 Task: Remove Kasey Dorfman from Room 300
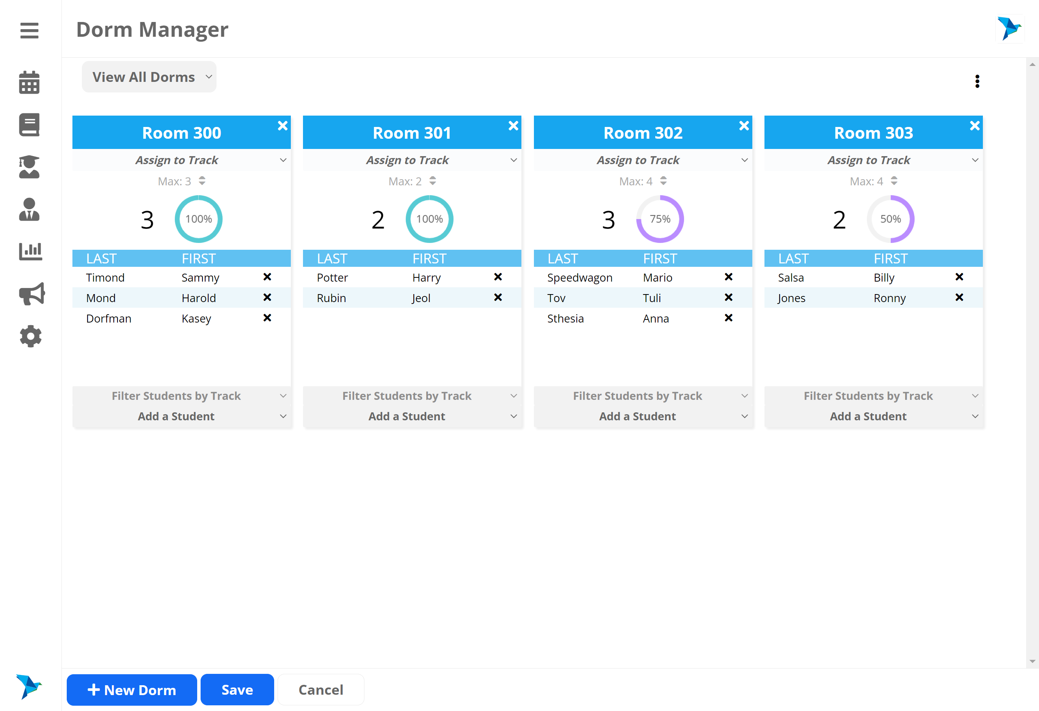coord(267,318)
